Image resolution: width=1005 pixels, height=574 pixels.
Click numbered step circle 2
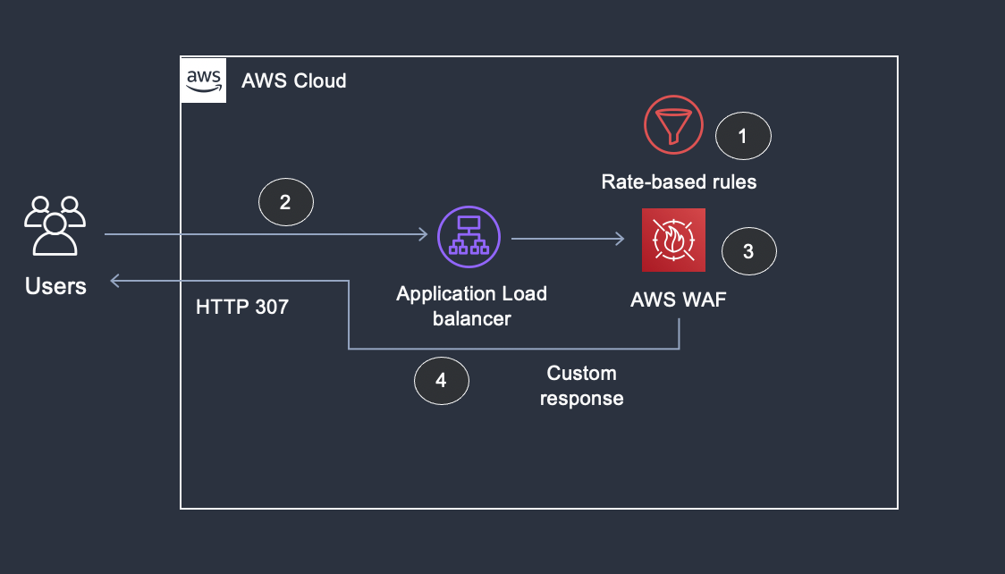coord(285,201)
